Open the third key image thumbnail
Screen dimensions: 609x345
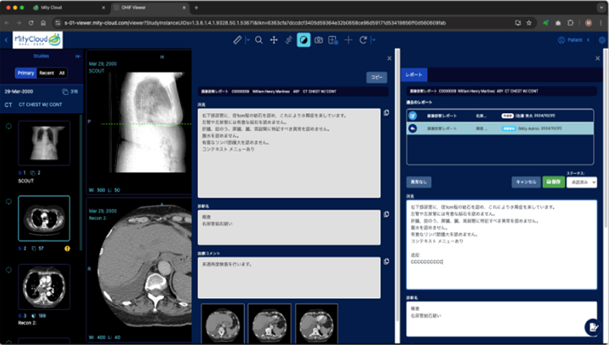pyautogui.click(x=317, y=323)
